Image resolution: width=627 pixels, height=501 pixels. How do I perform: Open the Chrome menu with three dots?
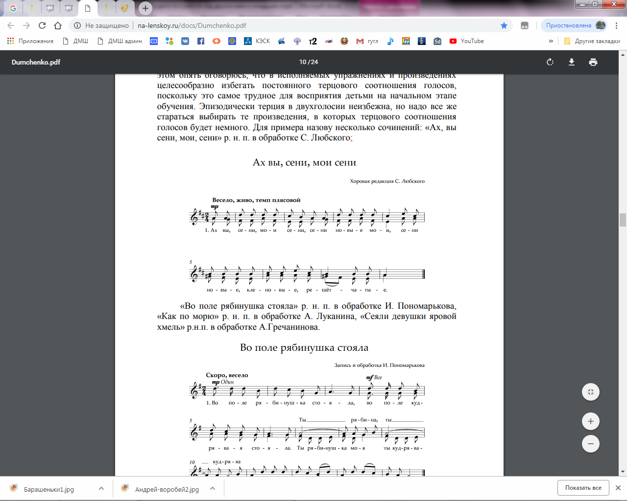tap(617, 25)
